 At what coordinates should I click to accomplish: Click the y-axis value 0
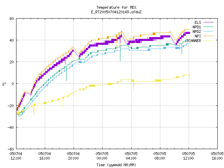tap(13, 84)
